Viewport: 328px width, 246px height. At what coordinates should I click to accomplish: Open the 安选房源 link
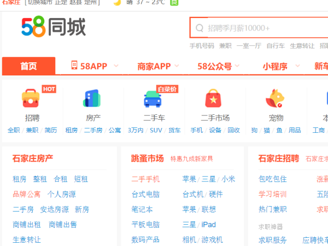click(x=54, y=209)
